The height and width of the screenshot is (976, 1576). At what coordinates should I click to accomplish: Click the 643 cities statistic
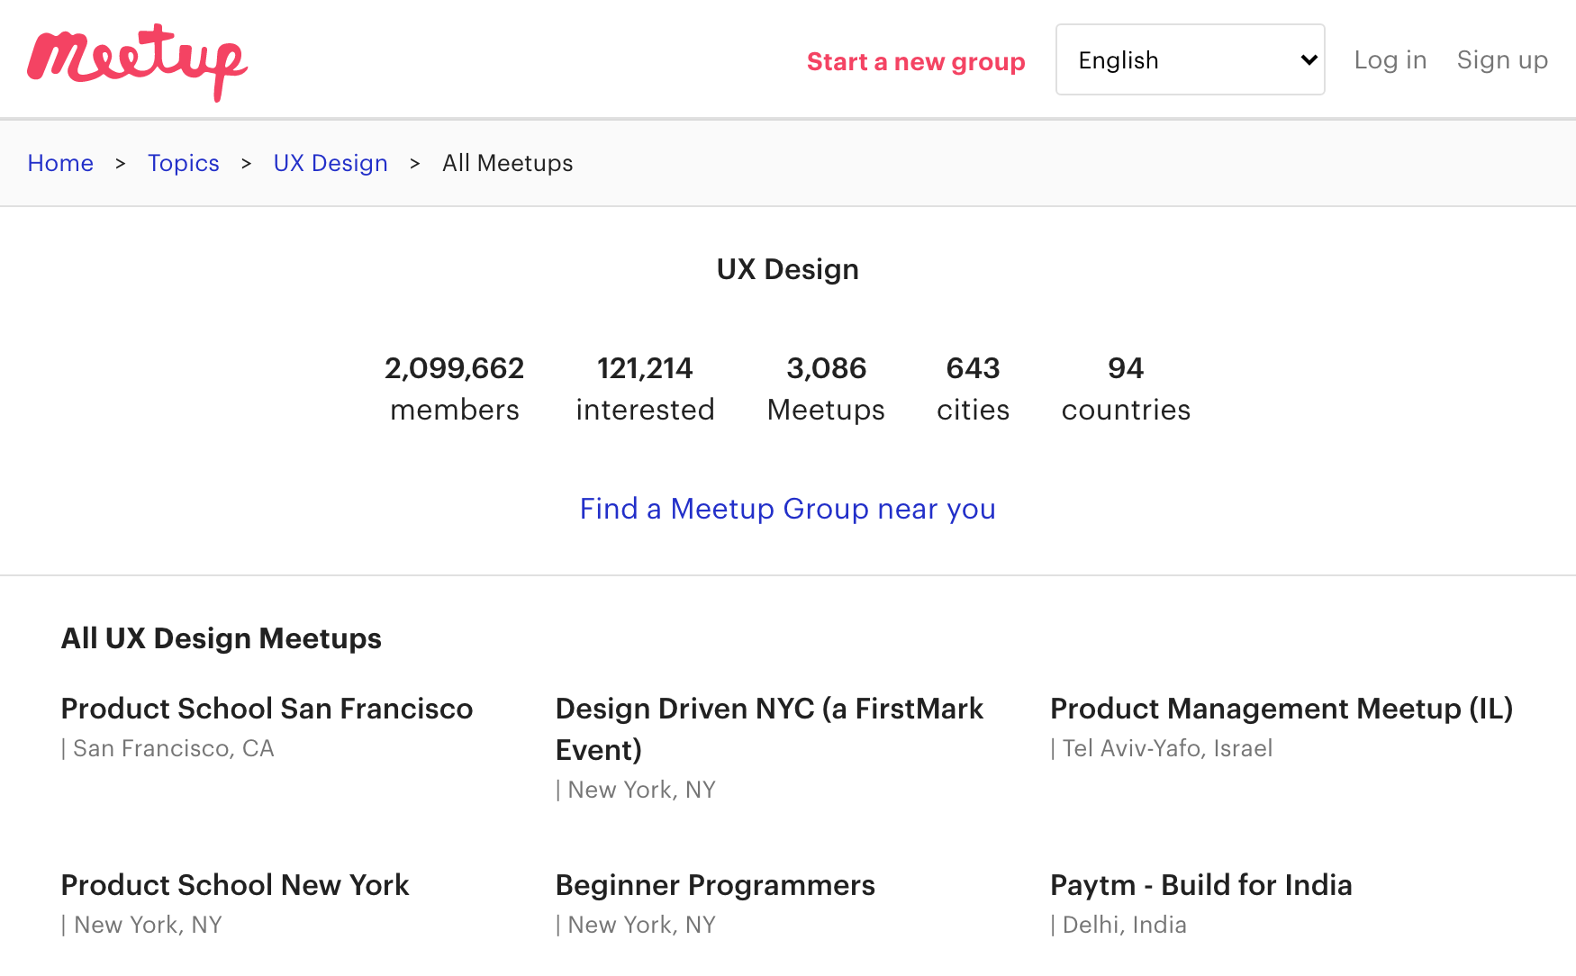(973, 388)
